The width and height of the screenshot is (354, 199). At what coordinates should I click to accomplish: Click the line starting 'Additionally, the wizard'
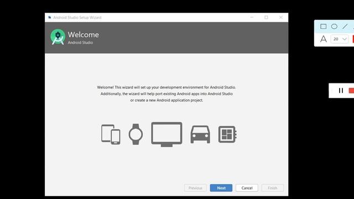tap(166, 93)
